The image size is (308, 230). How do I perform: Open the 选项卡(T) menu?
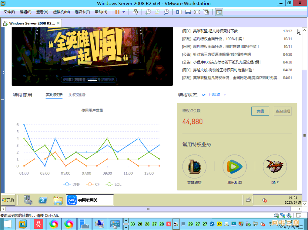[x=82, y=12]
